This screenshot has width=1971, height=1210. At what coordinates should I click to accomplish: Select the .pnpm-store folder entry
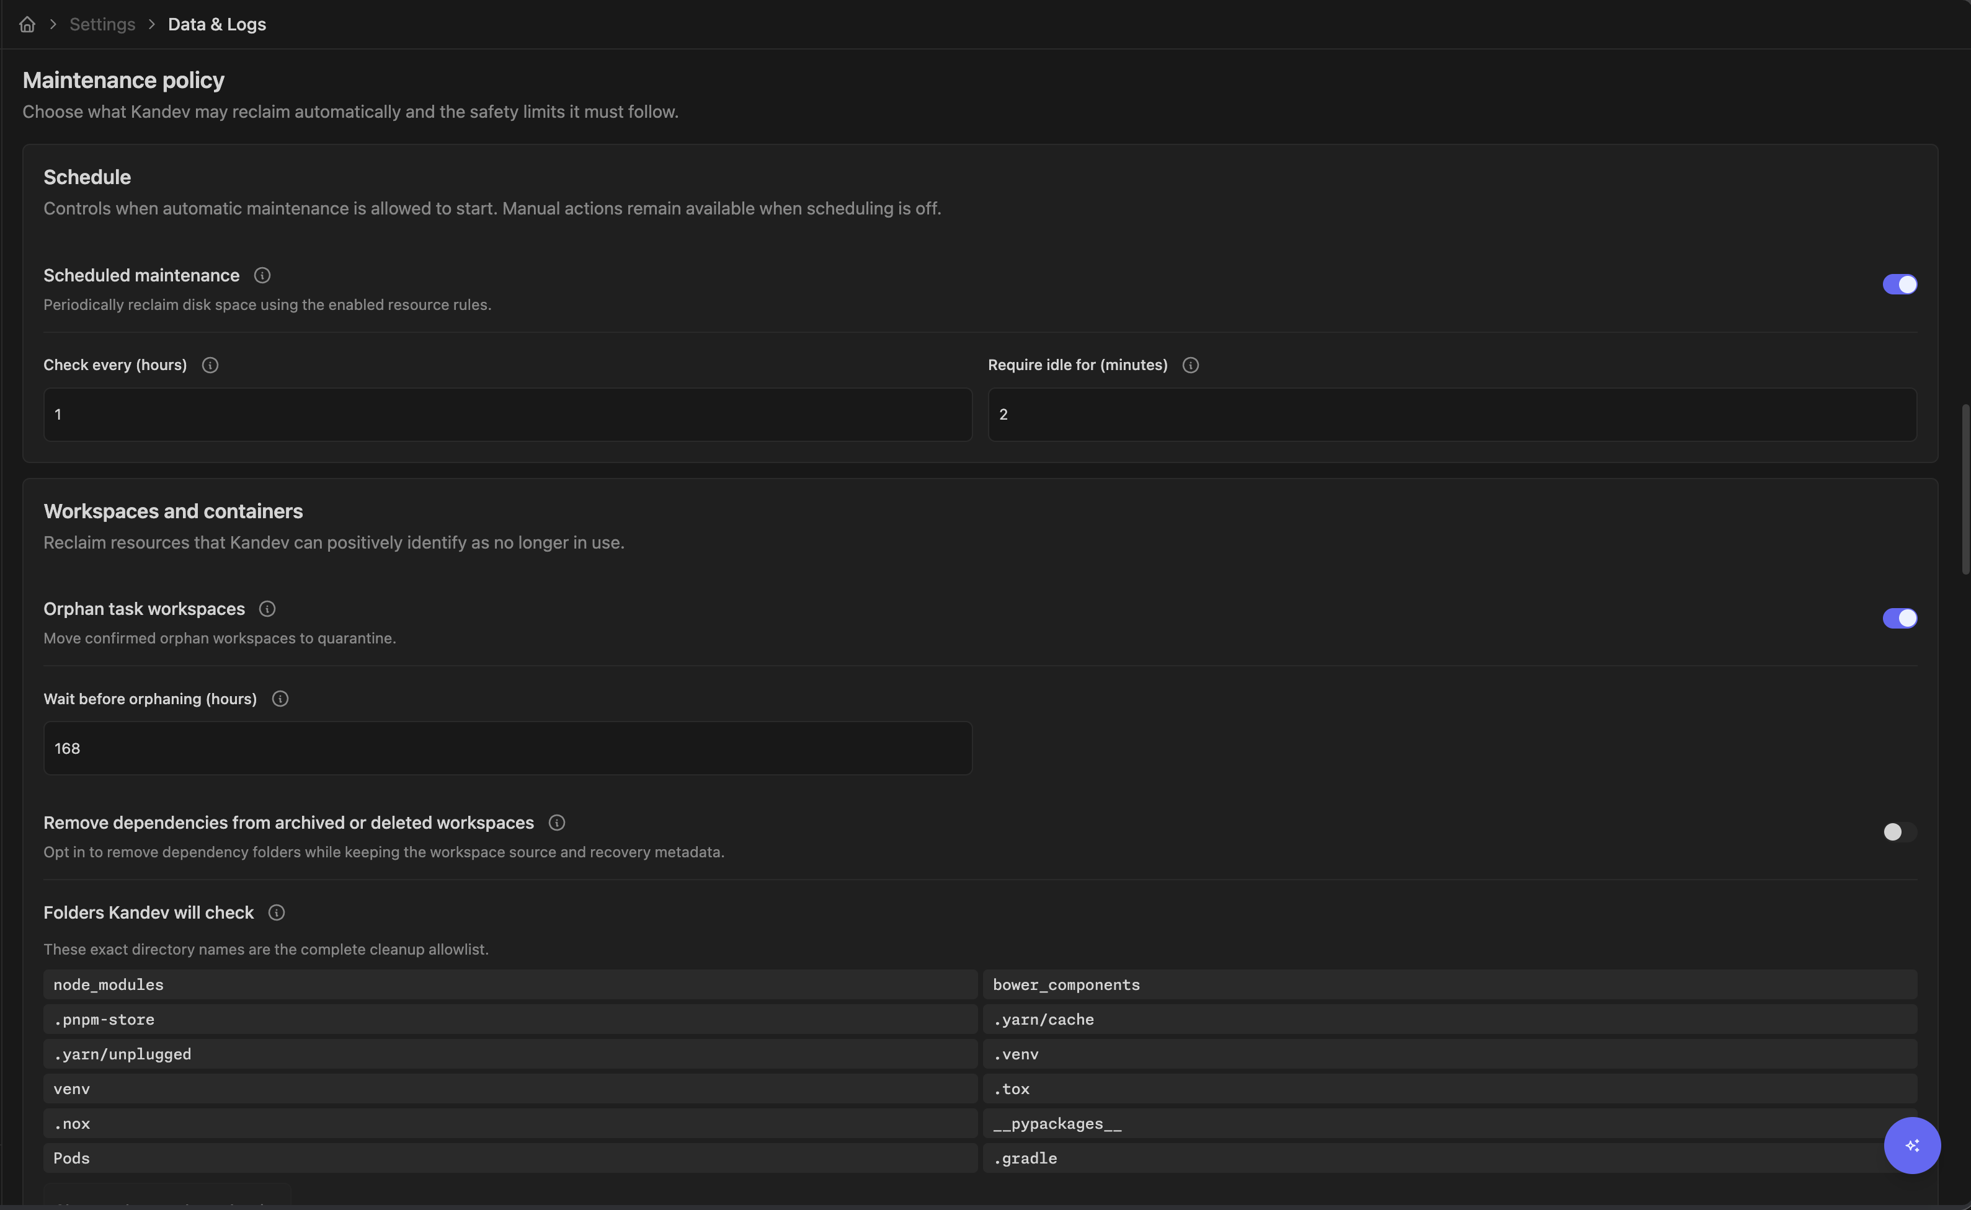pos(510,1020)
